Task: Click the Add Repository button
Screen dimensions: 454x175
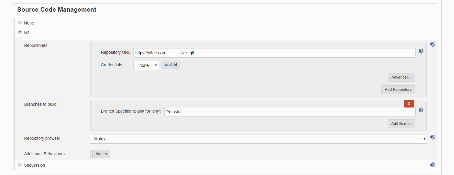Action: coord(398,90)
